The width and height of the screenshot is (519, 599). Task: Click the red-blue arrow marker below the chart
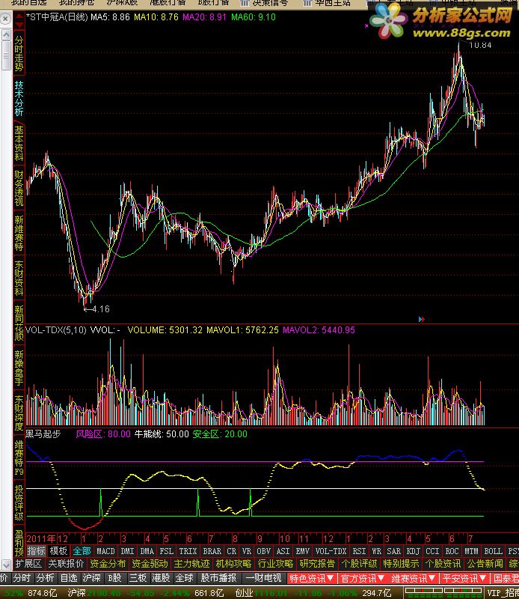pyautogui.click(x=421, y=319)
